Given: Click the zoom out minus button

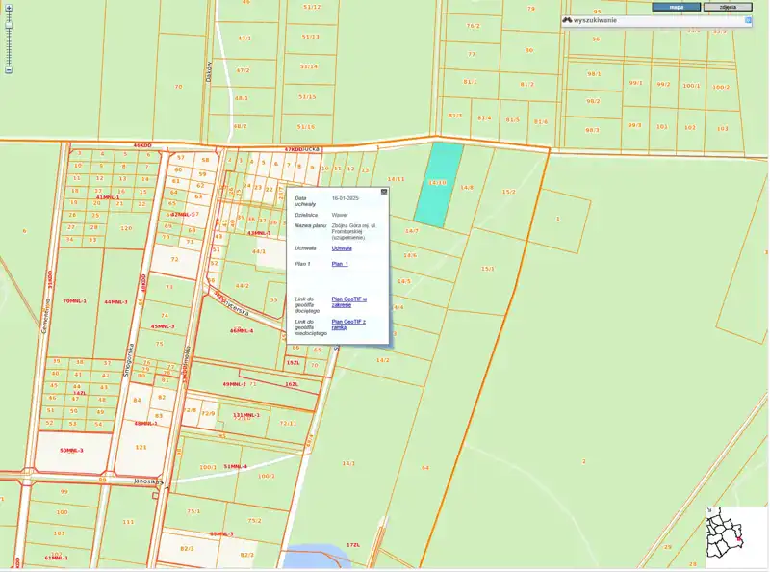Looking at the screenshot, I should [9, 70].
